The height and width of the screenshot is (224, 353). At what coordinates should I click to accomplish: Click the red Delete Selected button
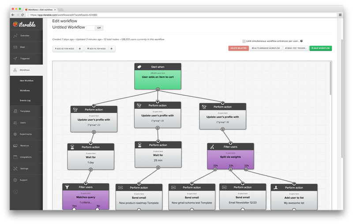pos(238,48)
